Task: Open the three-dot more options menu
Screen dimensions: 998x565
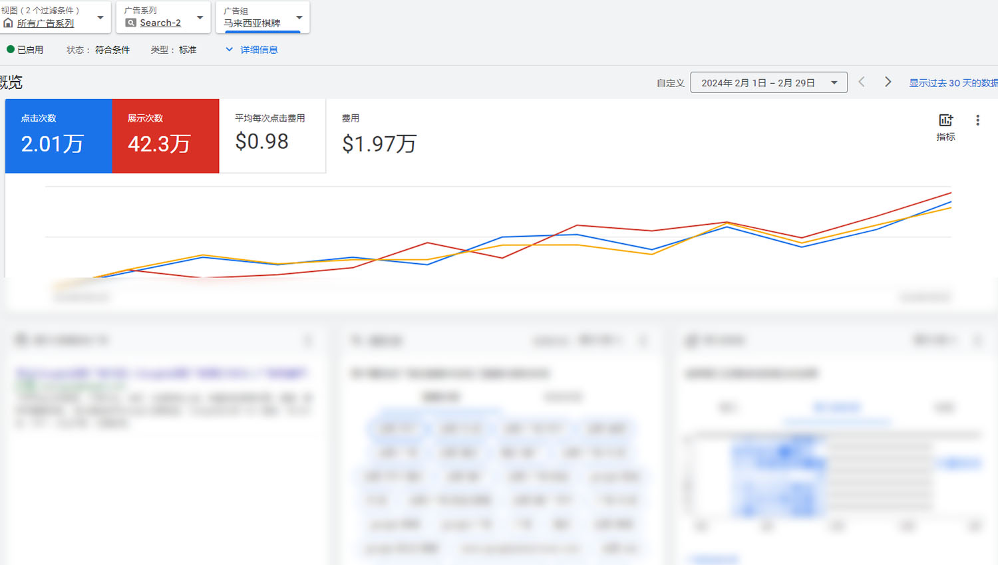Action: pyautogui.click(x=977, y=120)
